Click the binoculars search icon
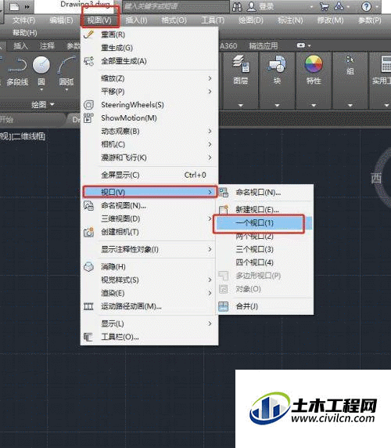This screenshot has height=448, width=391. tap(237, 6)
